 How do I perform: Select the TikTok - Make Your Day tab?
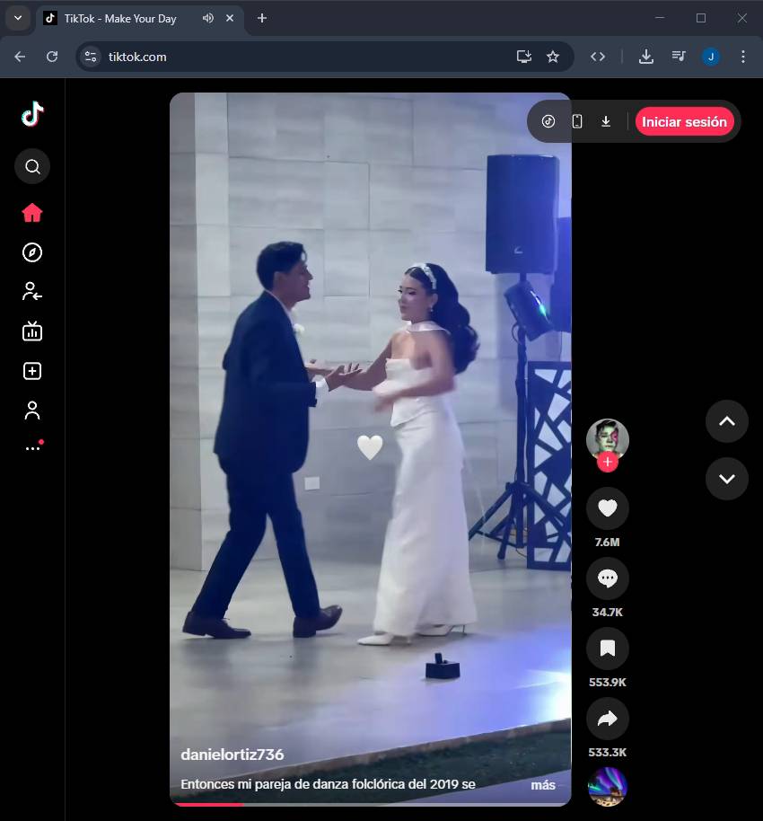coord(120,19)
